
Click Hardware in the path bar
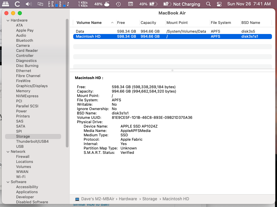coord(128,199)
